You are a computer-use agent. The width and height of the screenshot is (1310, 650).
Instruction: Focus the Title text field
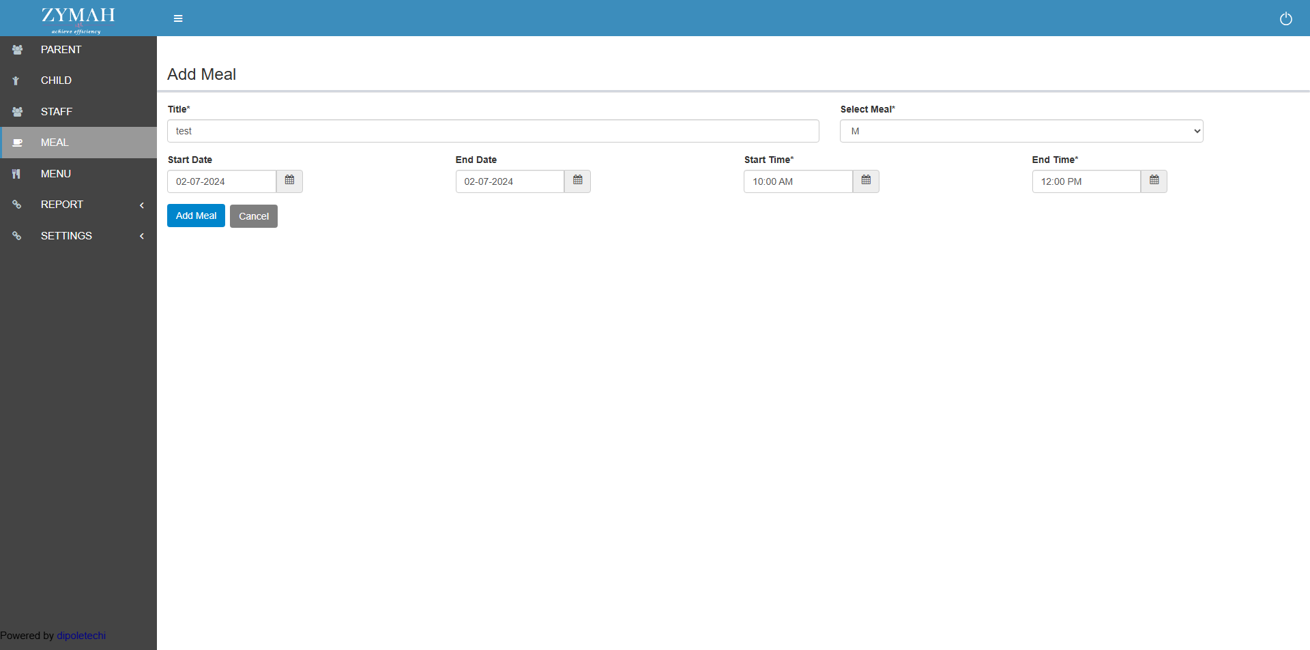[x=493, y=131]
